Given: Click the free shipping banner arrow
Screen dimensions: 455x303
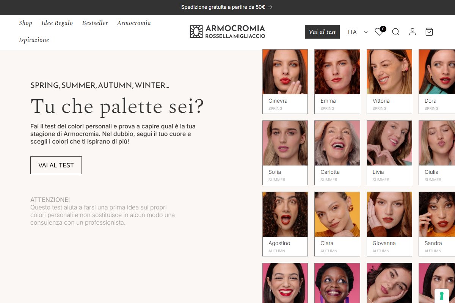Looking at the screenshot, I should pos(270,7).
